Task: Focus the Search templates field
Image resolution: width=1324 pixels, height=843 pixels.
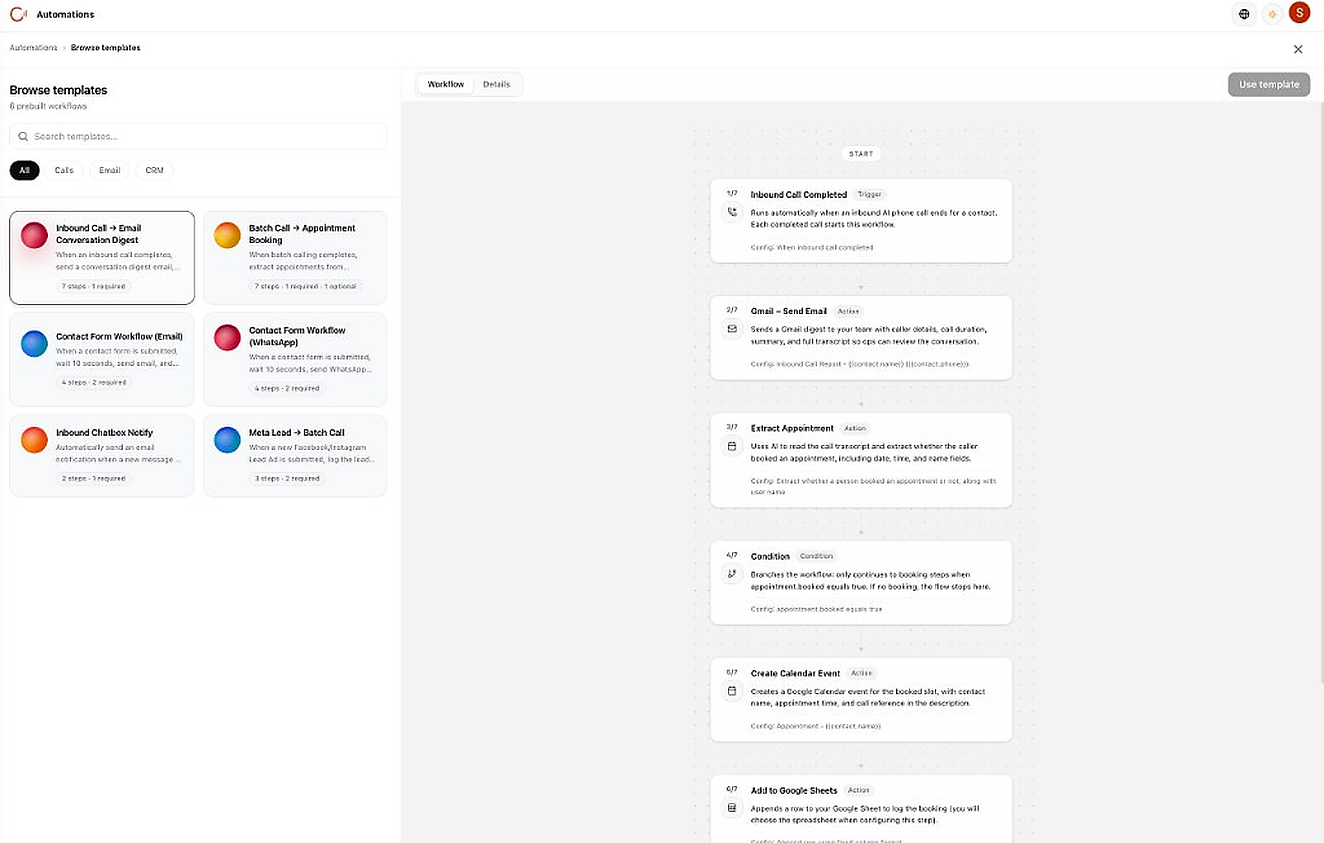Action: click(x=198, y=136)
